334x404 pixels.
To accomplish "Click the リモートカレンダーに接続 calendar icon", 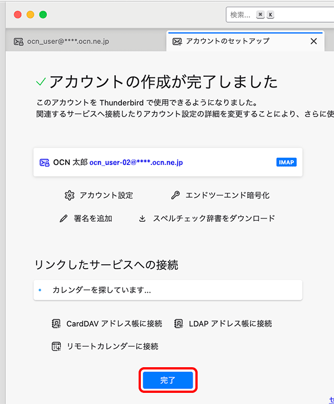I will point(56,346).
